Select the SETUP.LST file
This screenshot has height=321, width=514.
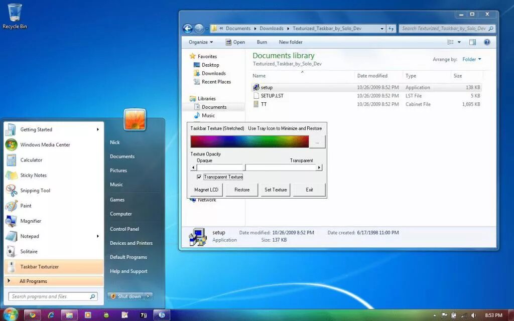click(366, 96)
